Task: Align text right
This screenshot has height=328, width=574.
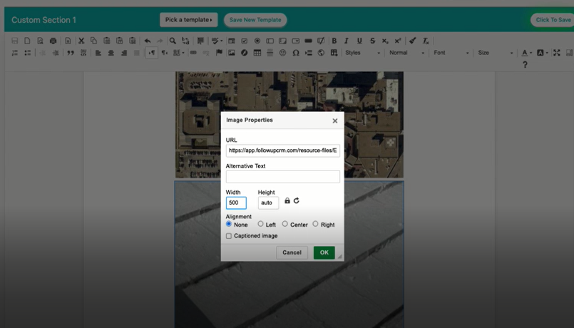Action: (x=124, y=53)
